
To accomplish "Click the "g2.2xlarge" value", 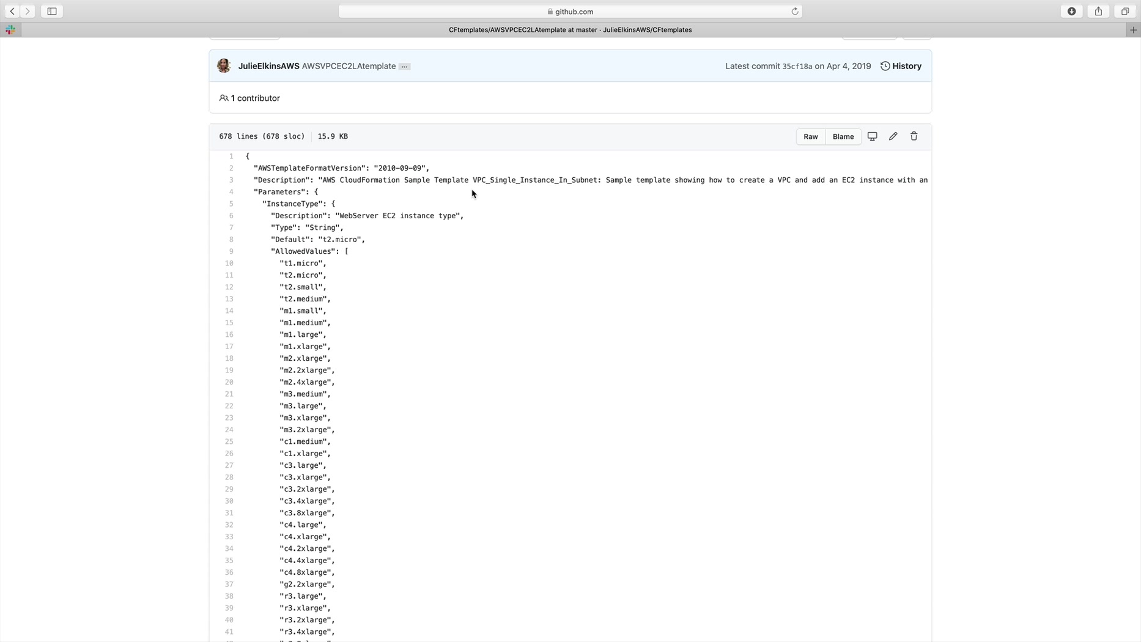I will tap(308, 585).
